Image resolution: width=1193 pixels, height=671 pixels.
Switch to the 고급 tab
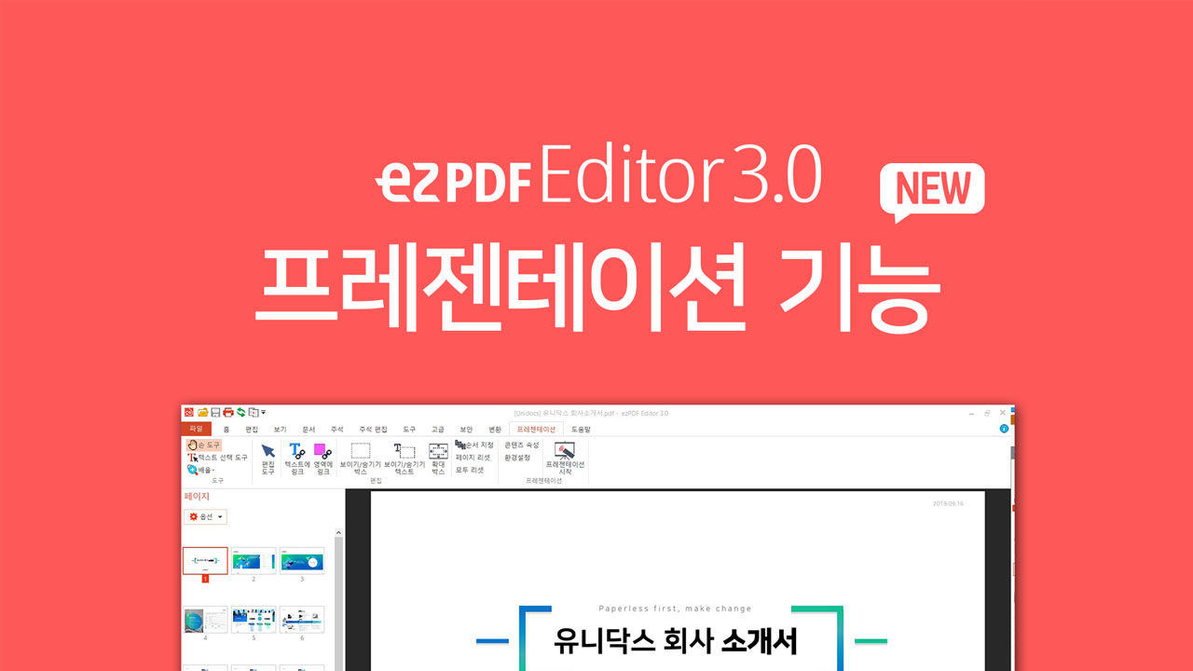[437, 430]
